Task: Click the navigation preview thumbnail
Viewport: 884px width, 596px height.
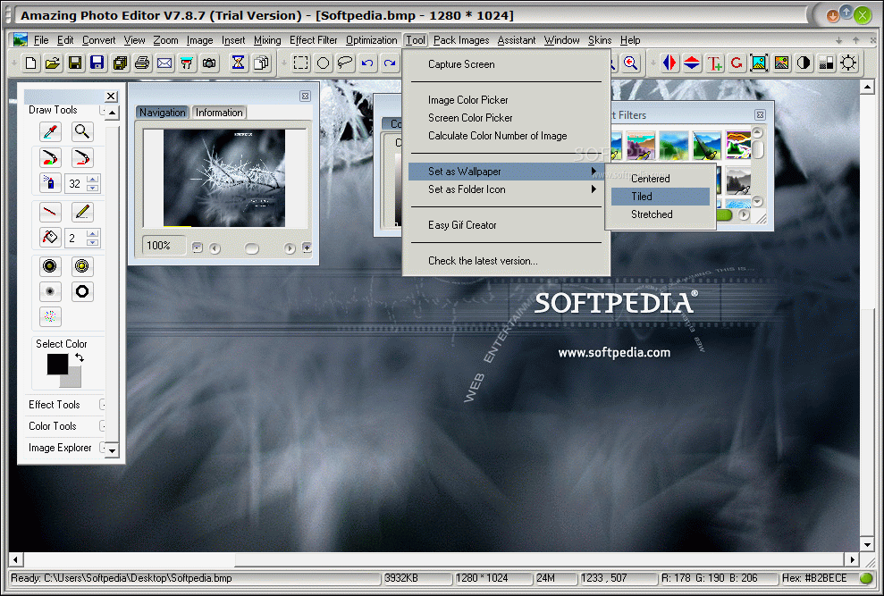Action: [224, 178]
